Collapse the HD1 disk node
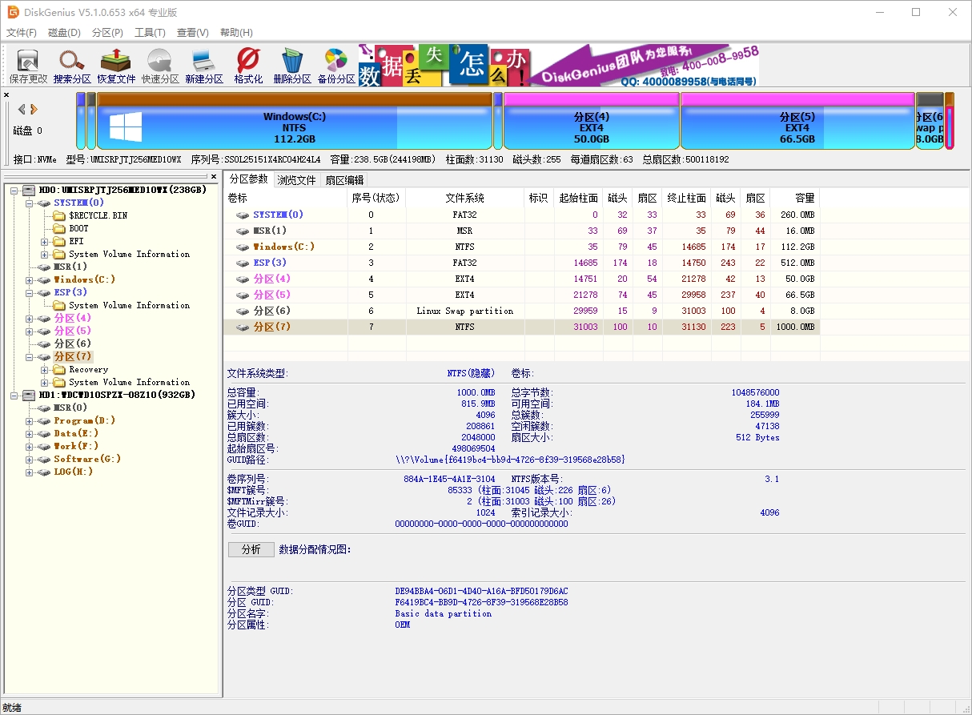The height and width of the screenshot is (715, 972). [14, 395]
